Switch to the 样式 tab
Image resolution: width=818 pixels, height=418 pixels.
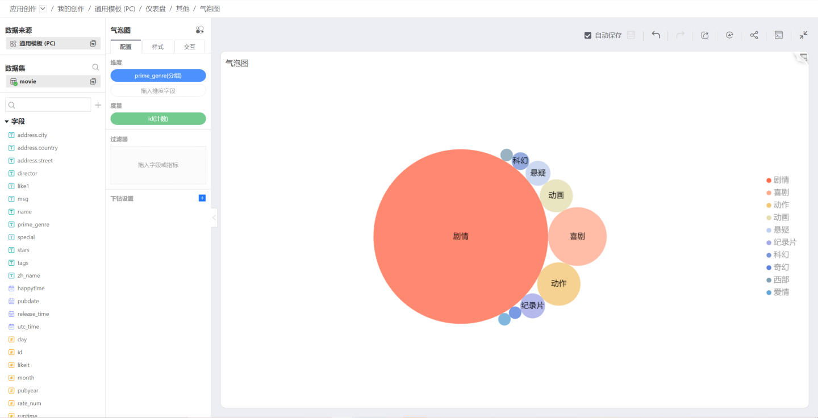click(157, 47)
